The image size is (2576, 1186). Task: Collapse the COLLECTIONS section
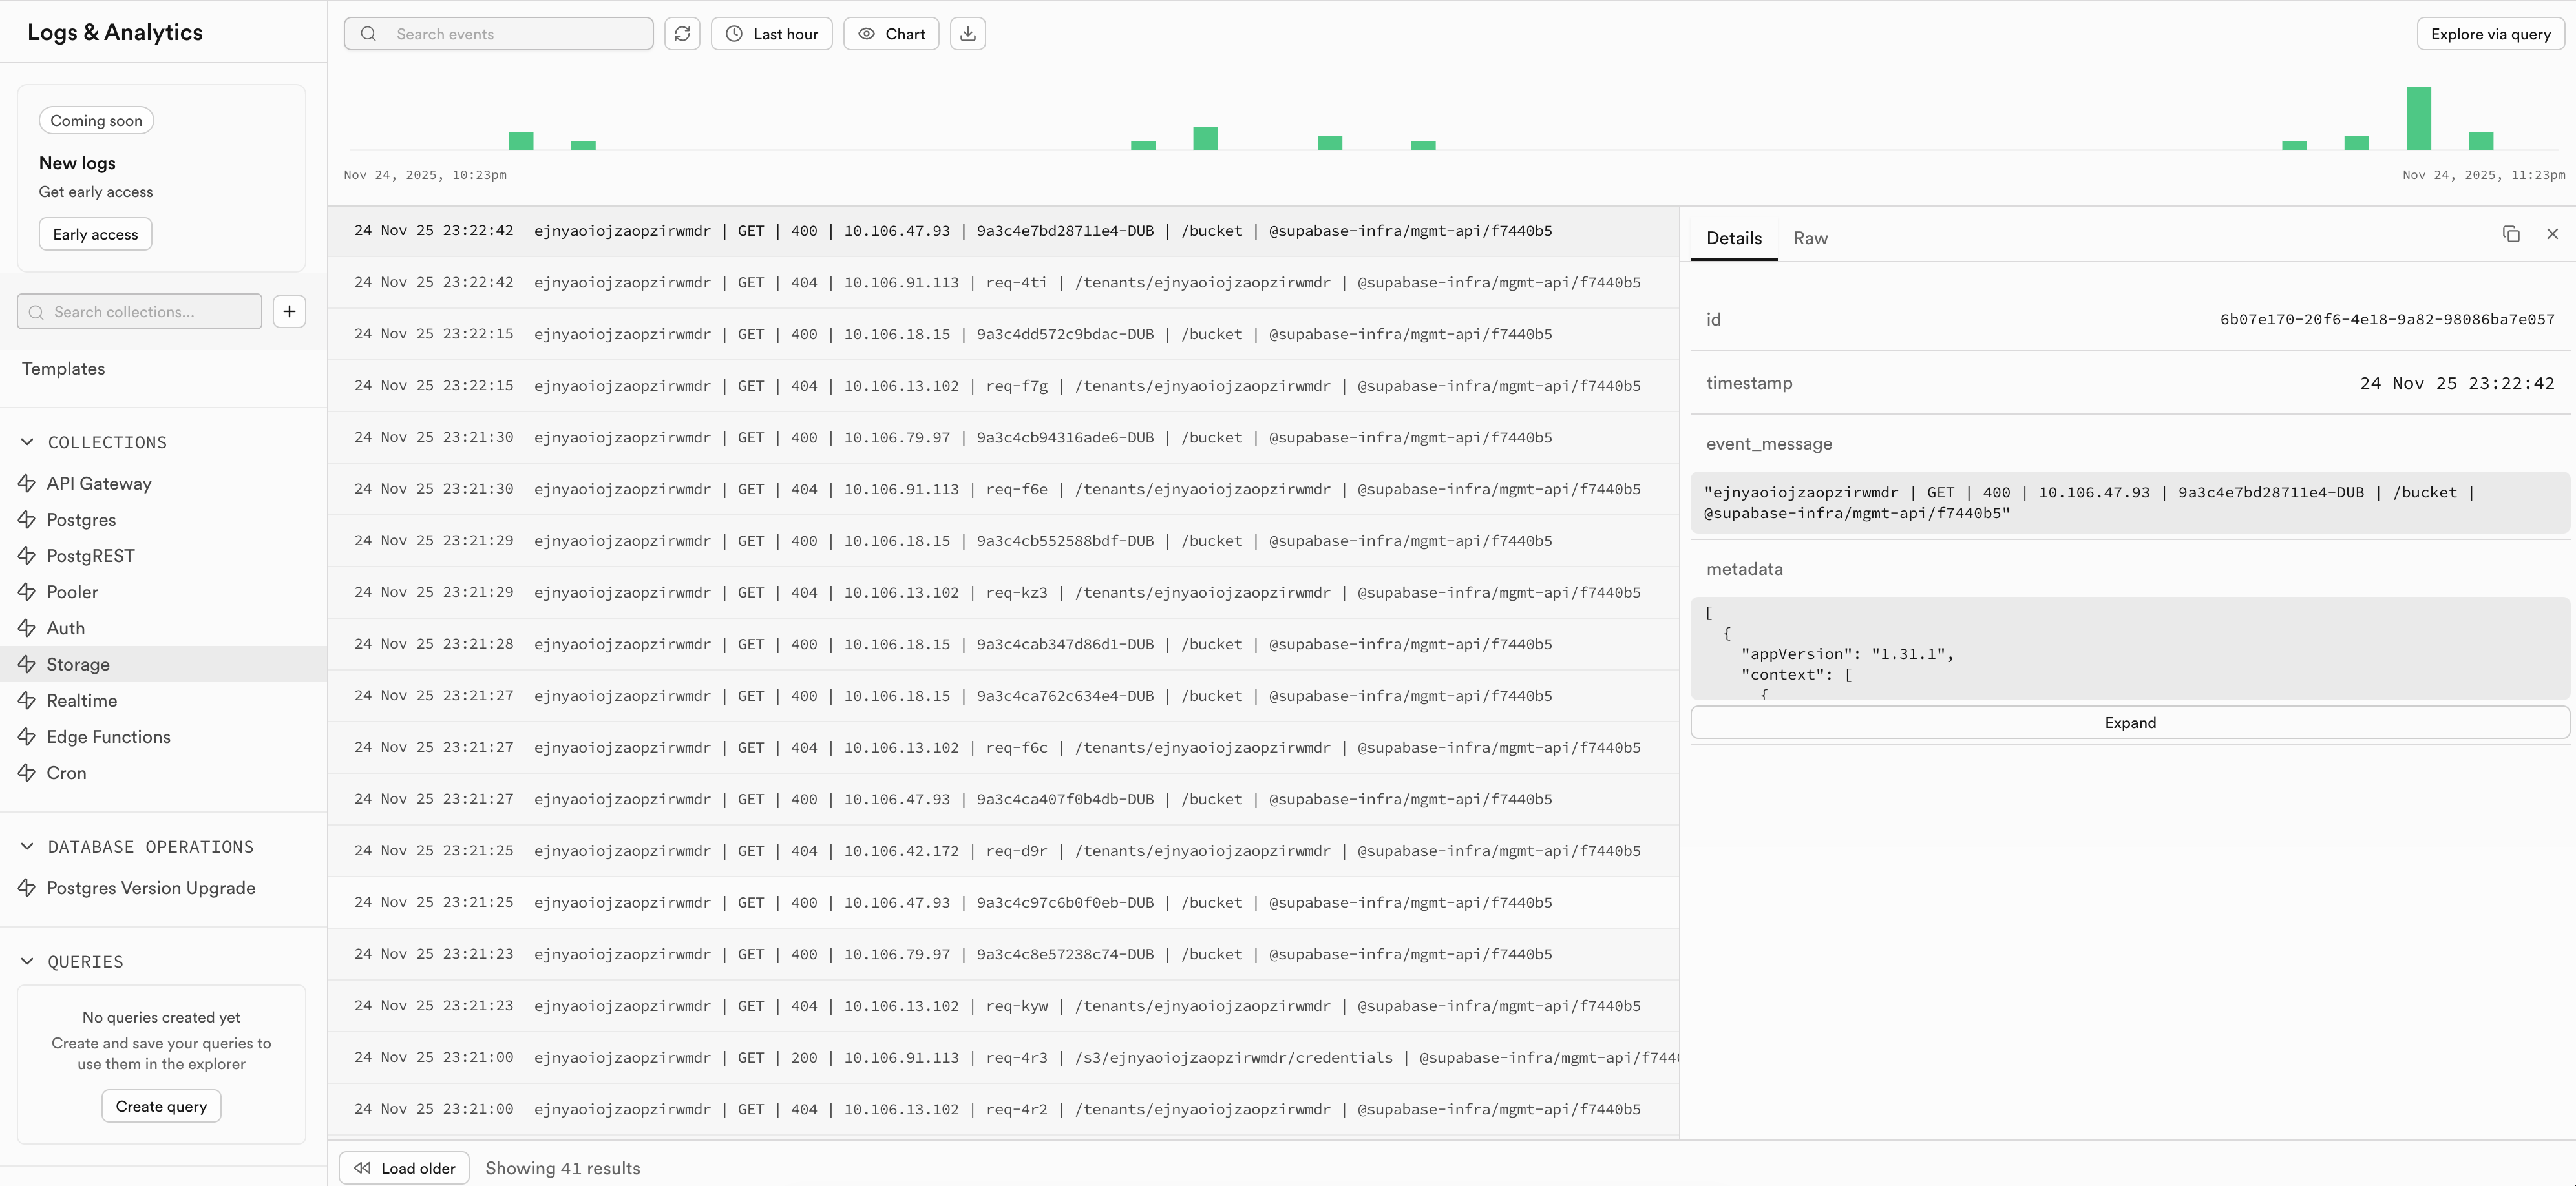click(27, 442)
